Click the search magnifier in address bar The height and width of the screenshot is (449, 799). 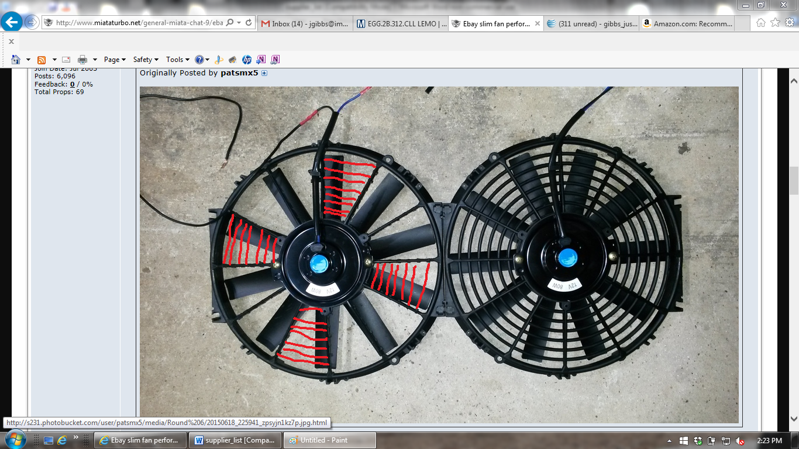click(230, 23)
